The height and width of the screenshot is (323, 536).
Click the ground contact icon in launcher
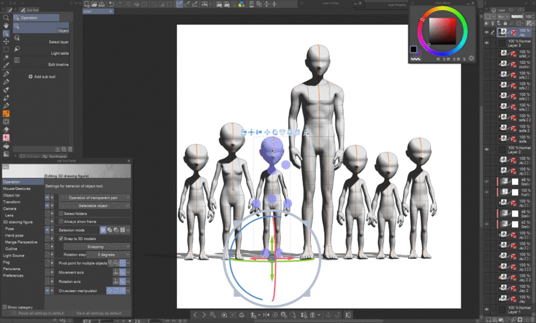click(x=242, y=315)
